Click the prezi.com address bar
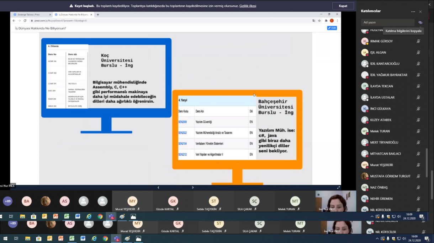434x243 pixels. click(x=171, y=21)
